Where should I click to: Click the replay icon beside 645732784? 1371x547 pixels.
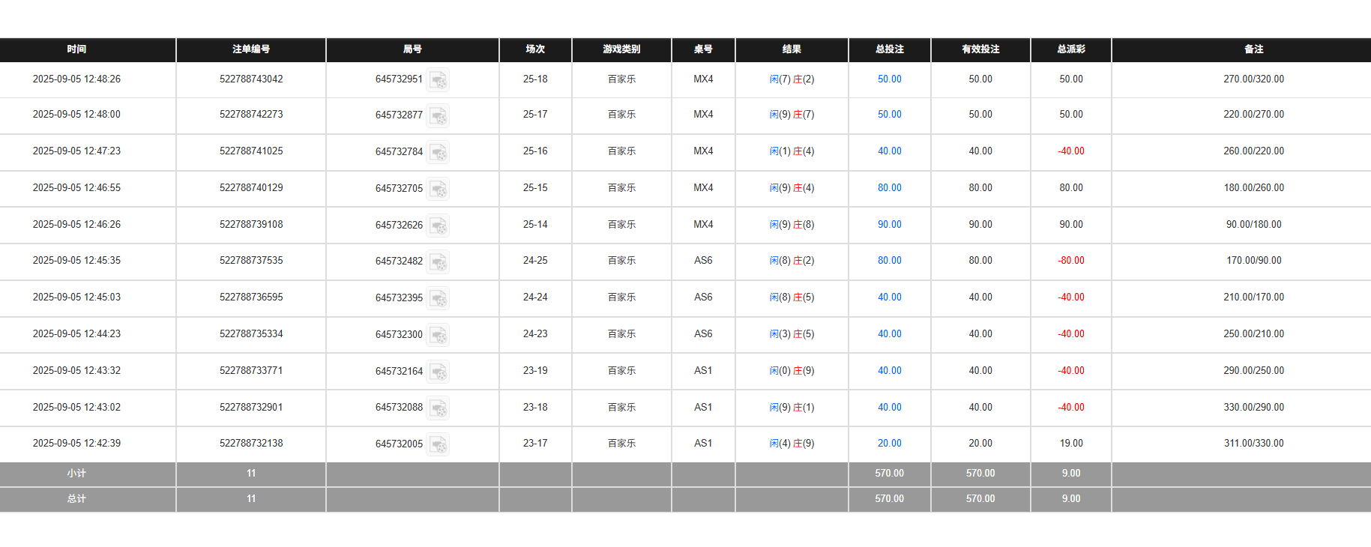coord(438,152)
